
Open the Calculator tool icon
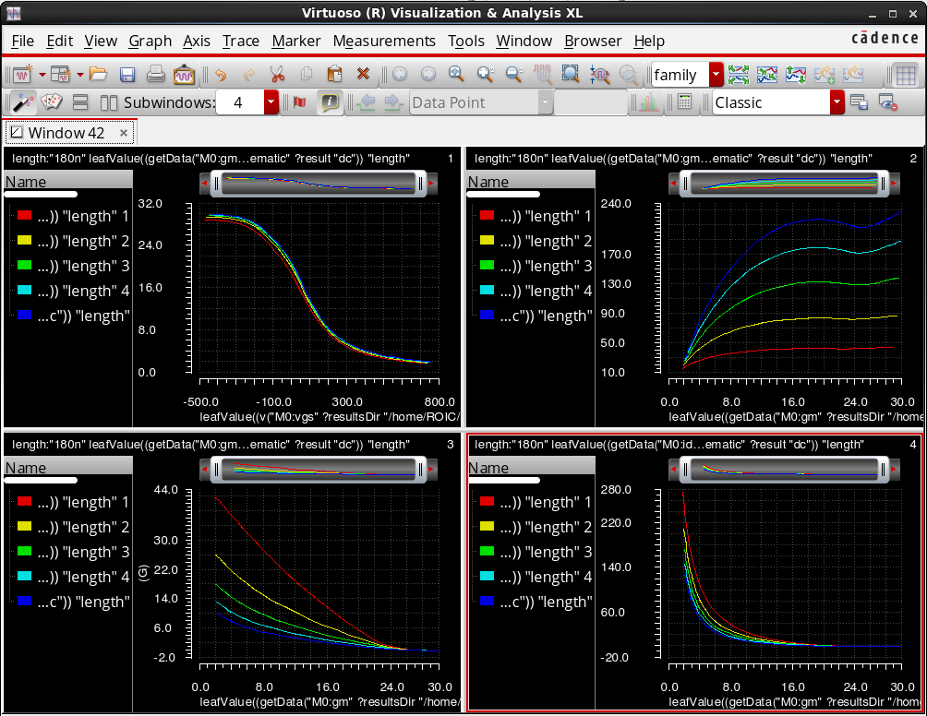pos(684,102)
